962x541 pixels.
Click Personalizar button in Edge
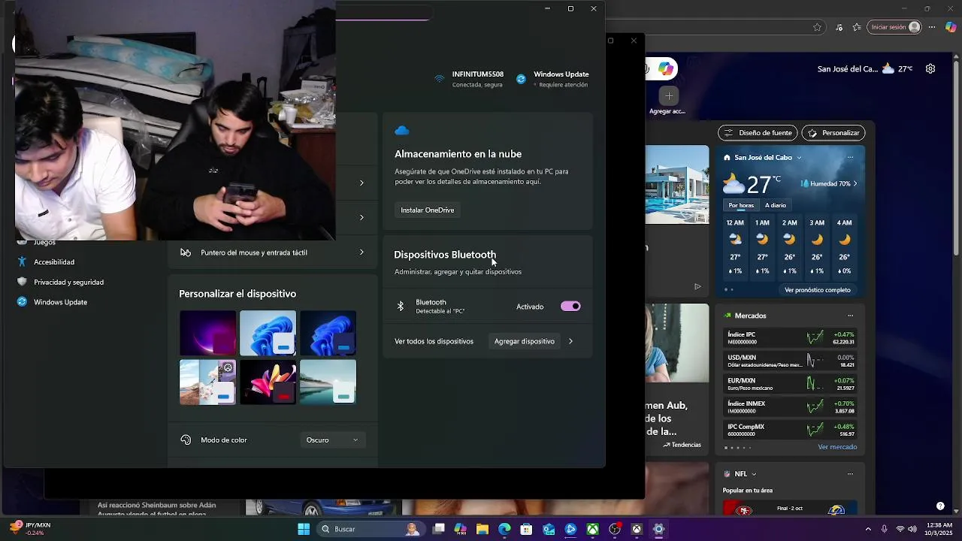[833, 133]
